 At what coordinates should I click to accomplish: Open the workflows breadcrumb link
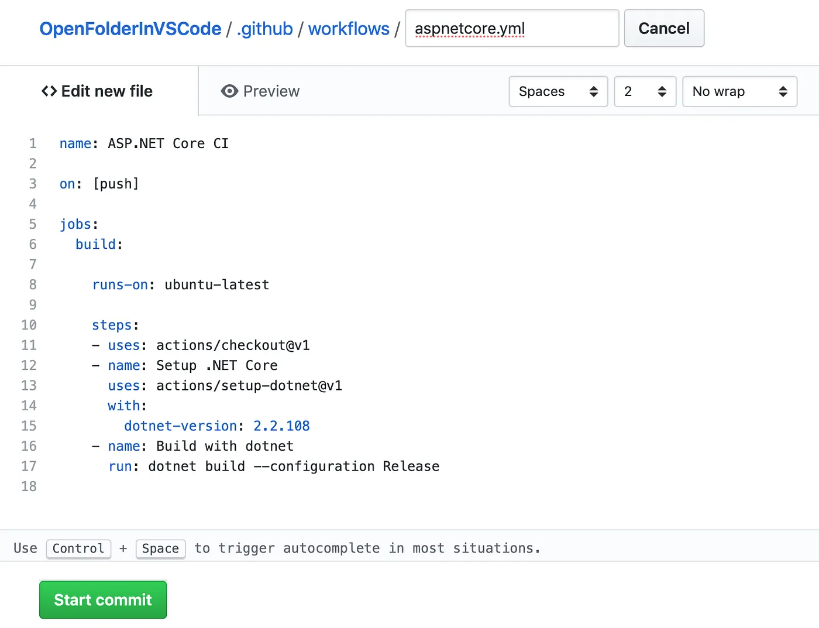pyautogui.click(x=349, y=28)
